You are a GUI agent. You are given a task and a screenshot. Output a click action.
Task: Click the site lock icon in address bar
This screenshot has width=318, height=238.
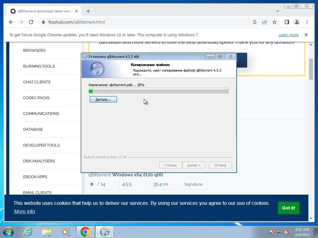43,22
